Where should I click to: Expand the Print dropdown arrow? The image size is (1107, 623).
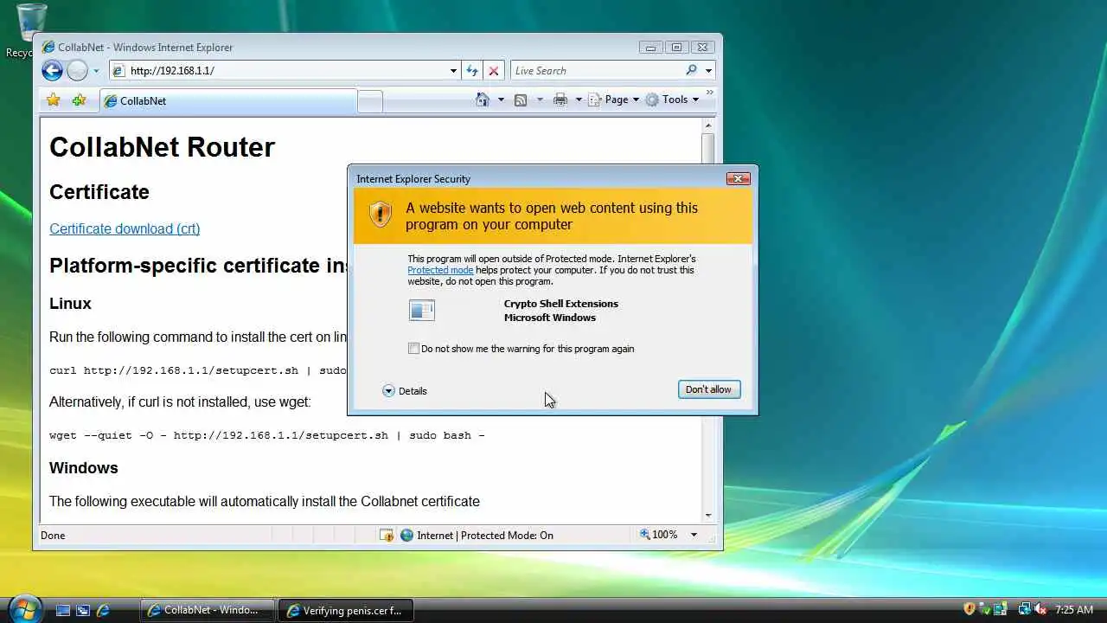click(x=579, y=100)
